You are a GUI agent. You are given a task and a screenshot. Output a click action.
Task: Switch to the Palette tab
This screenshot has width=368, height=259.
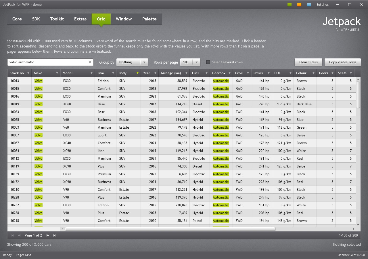pyautogui.click(x=149, y=19)
